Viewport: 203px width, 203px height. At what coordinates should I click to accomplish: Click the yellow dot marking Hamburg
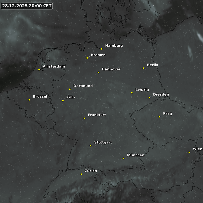point(102,49)
